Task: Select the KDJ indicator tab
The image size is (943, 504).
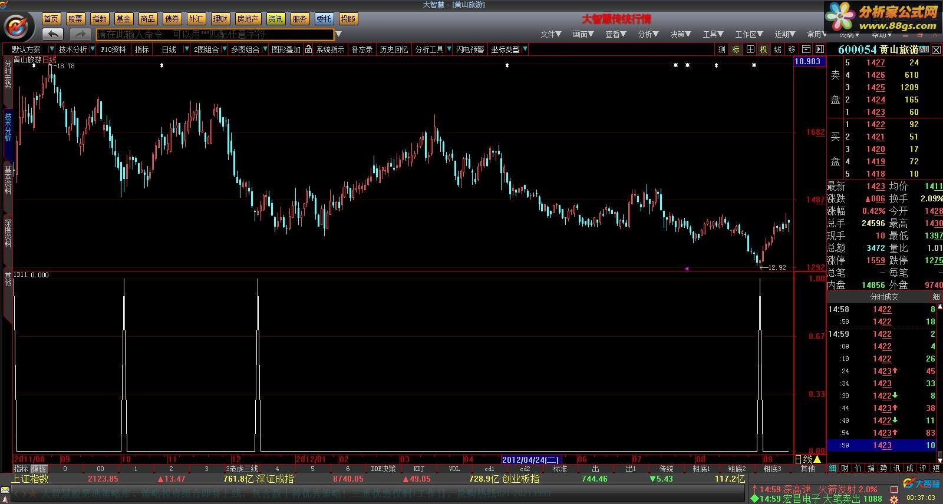Action: [x=419, y=469]
